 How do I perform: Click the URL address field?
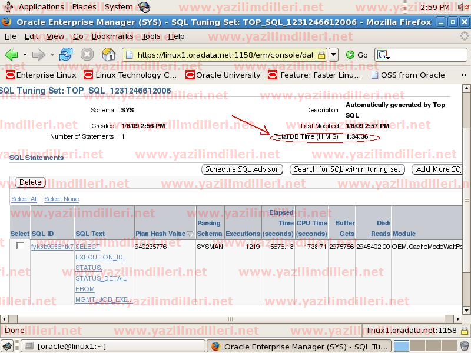coord(224,55)
